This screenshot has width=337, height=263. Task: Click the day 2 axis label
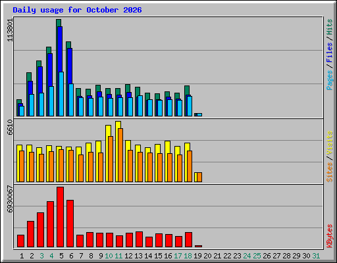click(x=32, y=256)
